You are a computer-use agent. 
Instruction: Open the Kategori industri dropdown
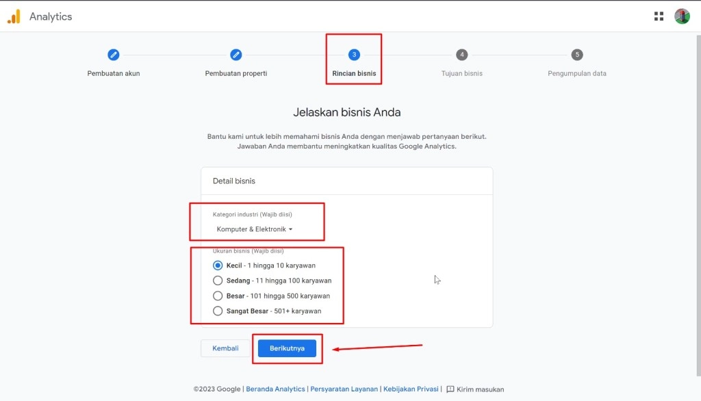255,229
